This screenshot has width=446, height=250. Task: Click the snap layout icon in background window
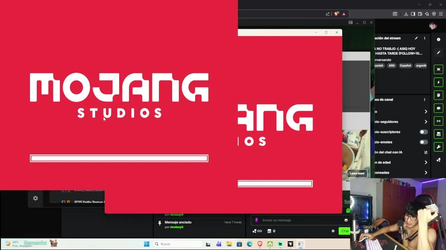pyautogui.click(x=351, y=23)
